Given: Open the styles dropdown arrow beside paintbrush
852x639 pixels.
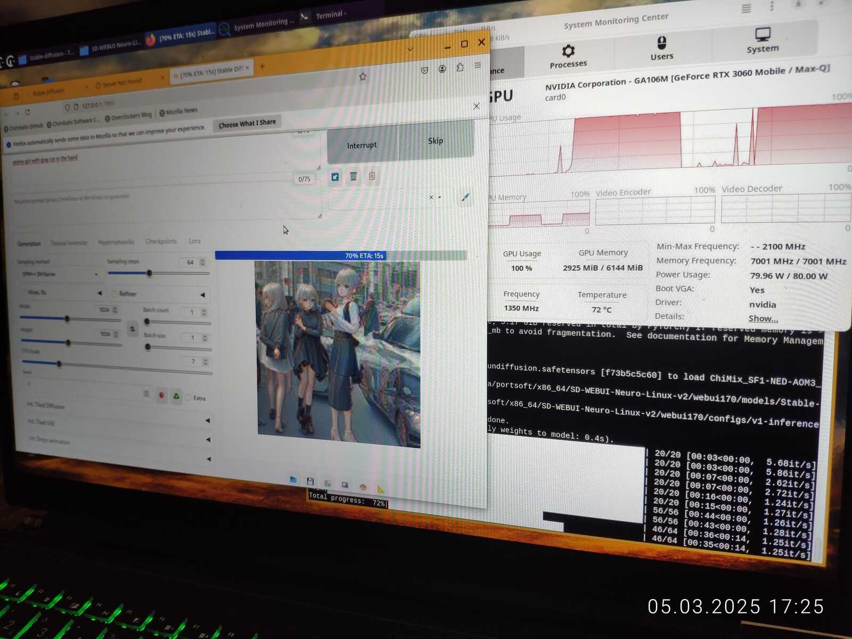Looking at the screenshot, I should pyautogui.click(x=440, y=198).
